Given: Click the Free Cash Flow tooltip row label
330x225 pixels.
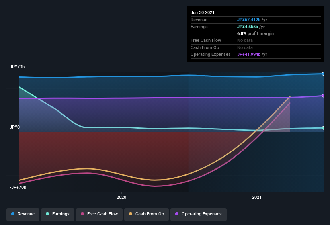Looking at the screenshot, I should pyautogui.click(x=206, y=40).
